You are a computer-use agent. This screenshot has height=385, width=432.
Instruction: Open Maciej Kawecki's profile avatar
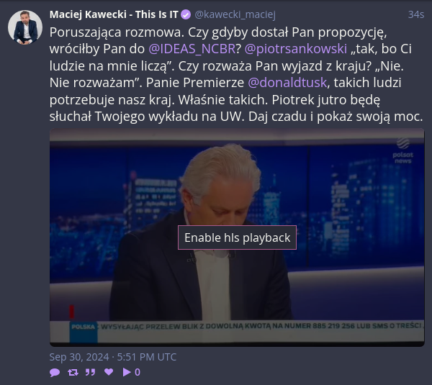[x=25, y=27]
